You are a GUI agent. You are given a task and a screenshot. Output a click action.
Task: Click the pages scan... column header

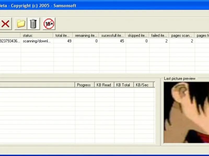click(x=182, y=35)
